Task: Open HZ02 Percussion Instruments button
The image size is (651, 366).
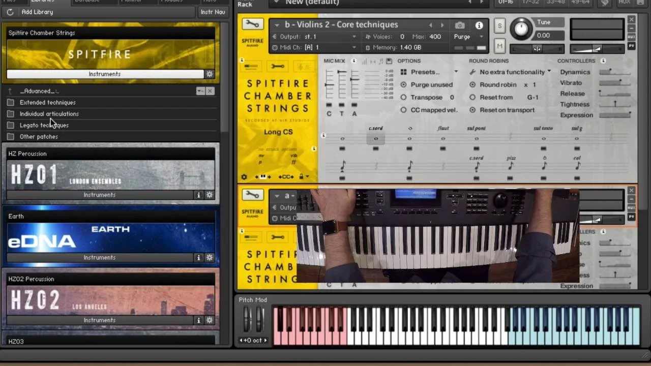Action: coord(100,320)
